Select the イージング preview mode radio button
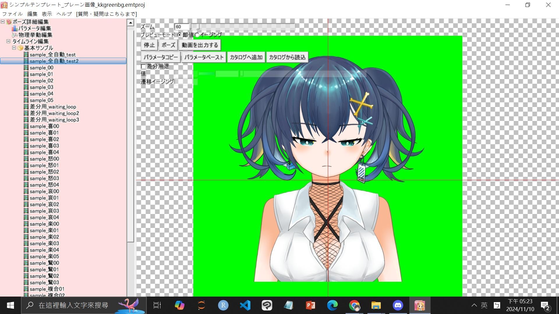This screenshot has width=559, height=314. (x=197, y=35)
